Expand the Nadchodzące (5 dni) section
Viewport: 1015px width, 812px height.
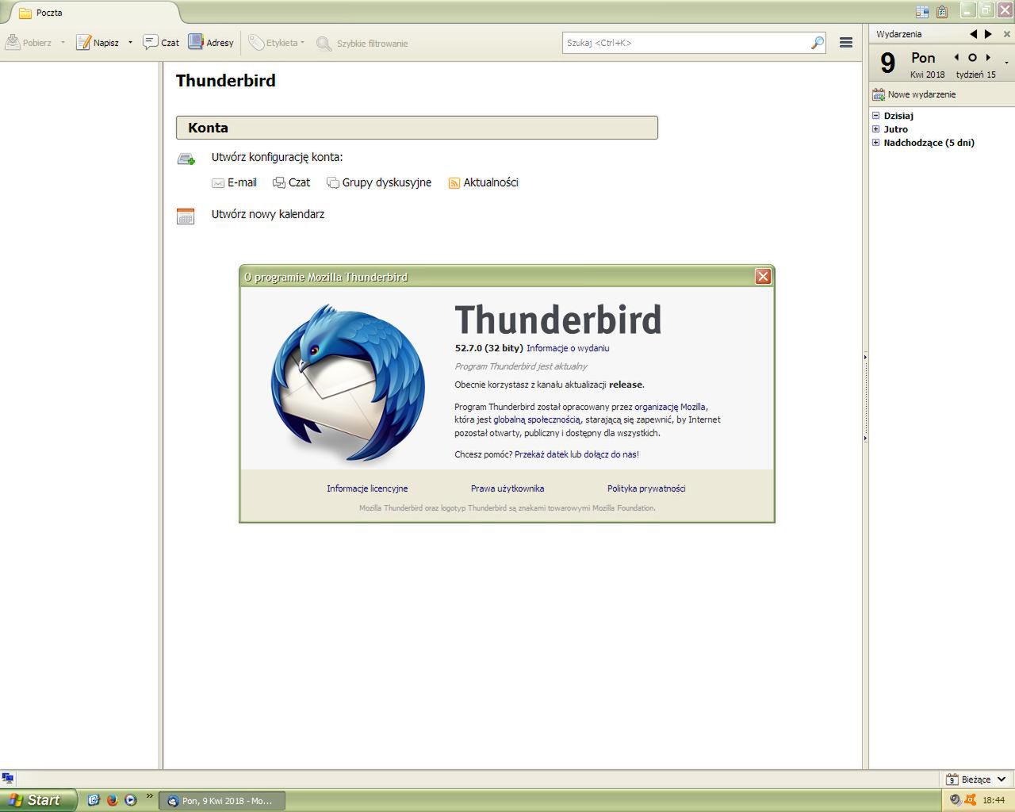tap(875, 143)
